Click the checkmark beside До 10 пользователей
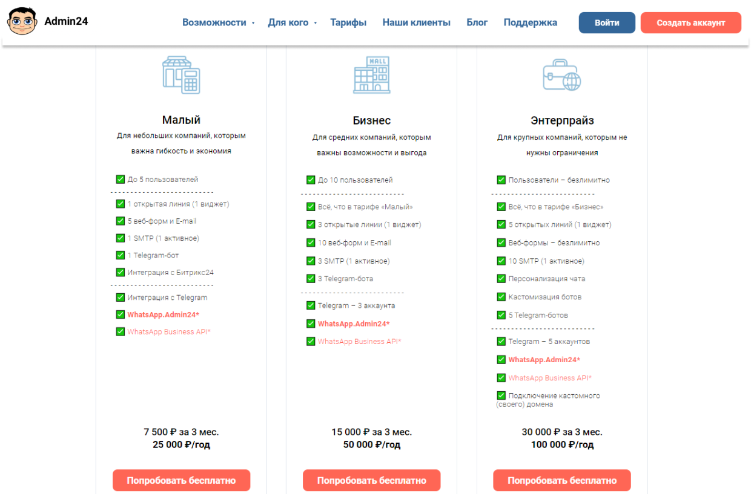Screen dimensions: 751x494 pos(311,180)
